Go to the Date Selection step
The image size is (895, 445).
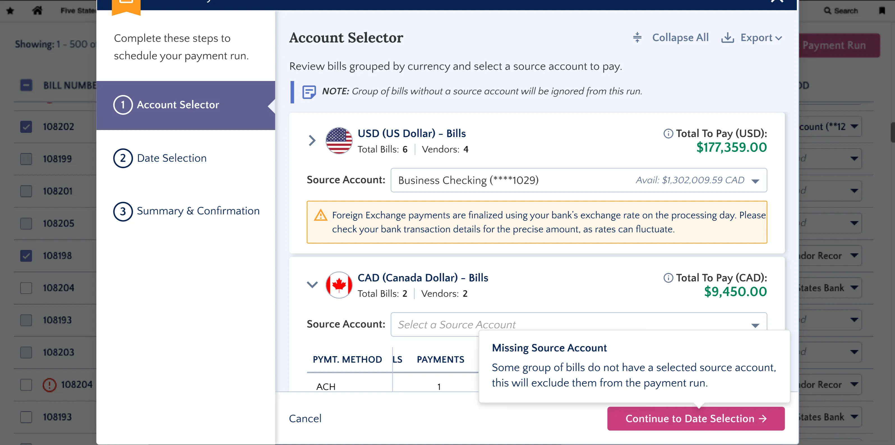pos(160,158)
